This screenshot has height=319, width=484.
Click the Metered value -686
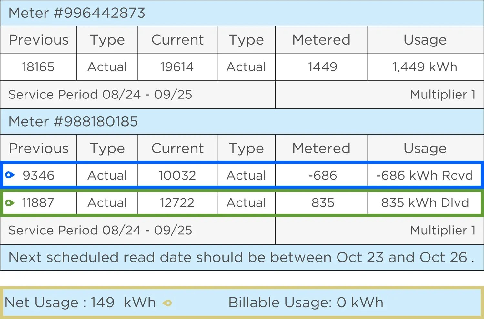click(322, 175)
